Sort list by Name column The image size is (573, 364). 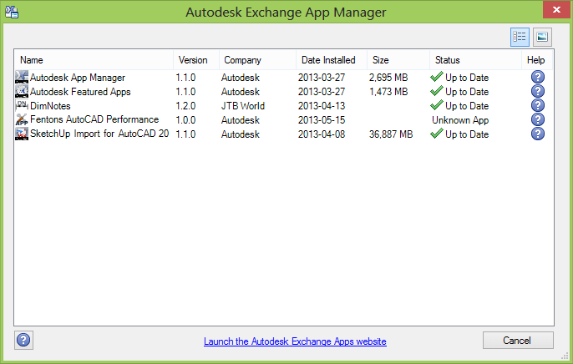click(94, 60)
